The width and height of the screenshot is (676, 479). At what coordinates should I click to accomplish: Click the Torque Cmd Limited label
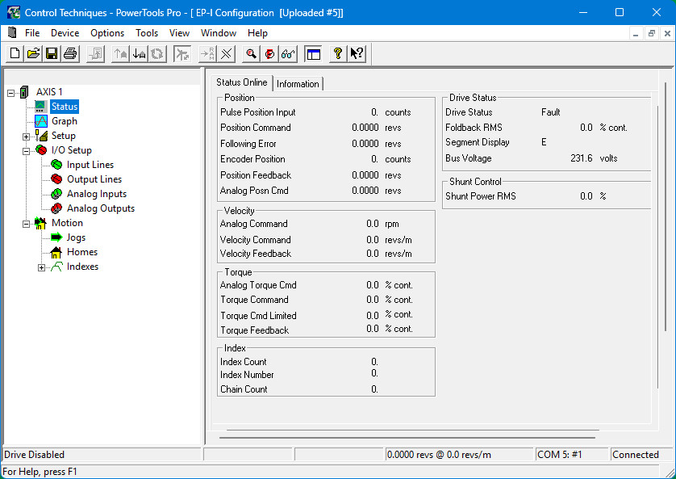[x=258, y=316]
